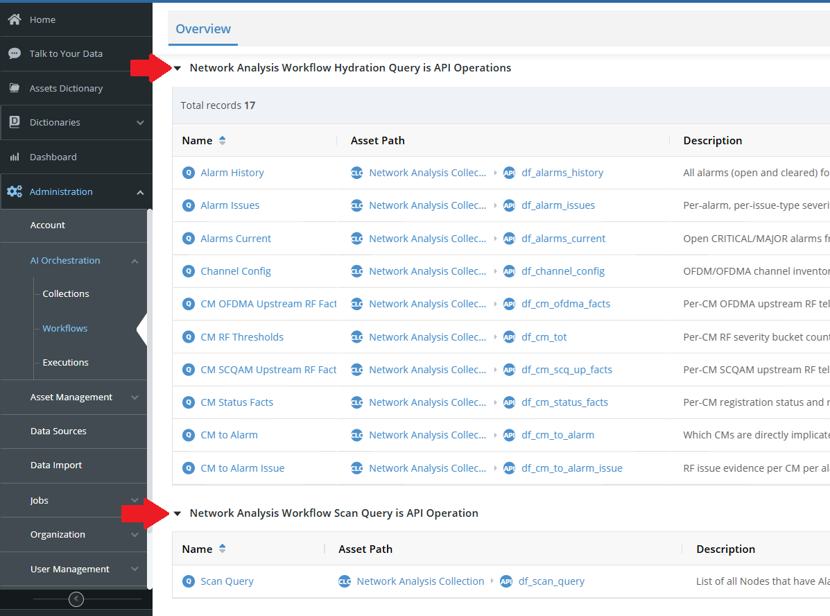This screenshot has height=616, width=830.
Task: Click the Asset Path column header in hydration table
Action: [x=377, y=140]
